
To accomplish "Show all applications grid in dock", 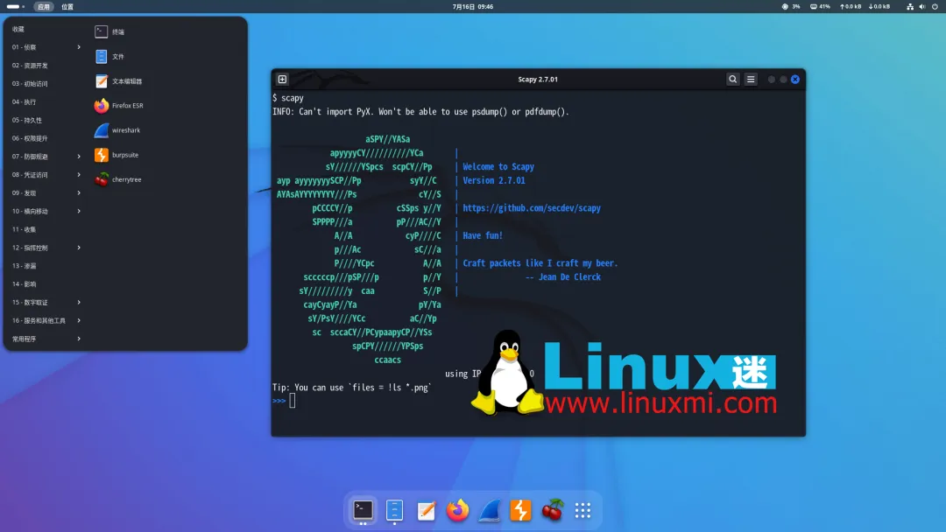I will point(582,510).
